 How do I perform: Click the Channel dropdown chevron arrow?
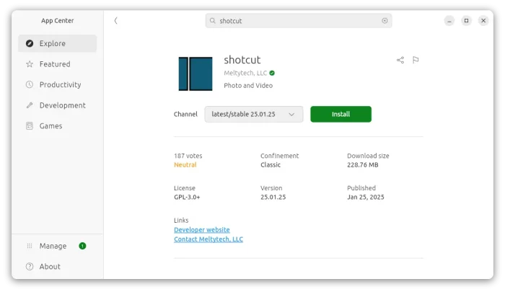tap(291, 115)
